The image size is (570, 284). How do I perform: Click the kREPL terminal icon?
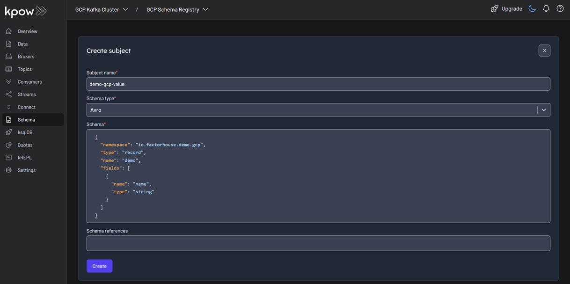(9, 158)
